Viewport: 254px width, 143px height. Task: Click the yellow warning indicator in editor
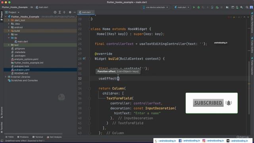pos(234,17)
